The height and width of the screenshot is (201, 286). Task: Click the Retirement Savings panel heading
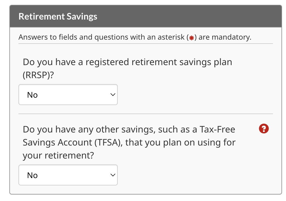click(58, 16)
